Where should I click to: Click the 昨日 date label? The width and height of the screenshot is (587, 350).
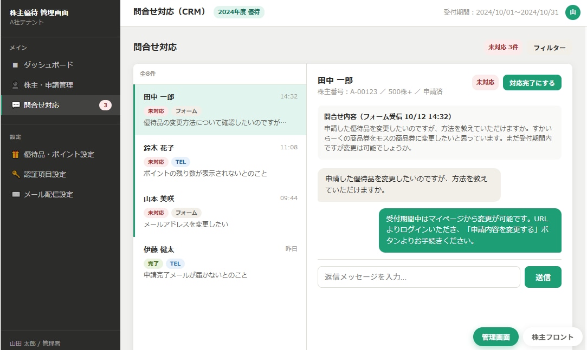pos(291,249)
